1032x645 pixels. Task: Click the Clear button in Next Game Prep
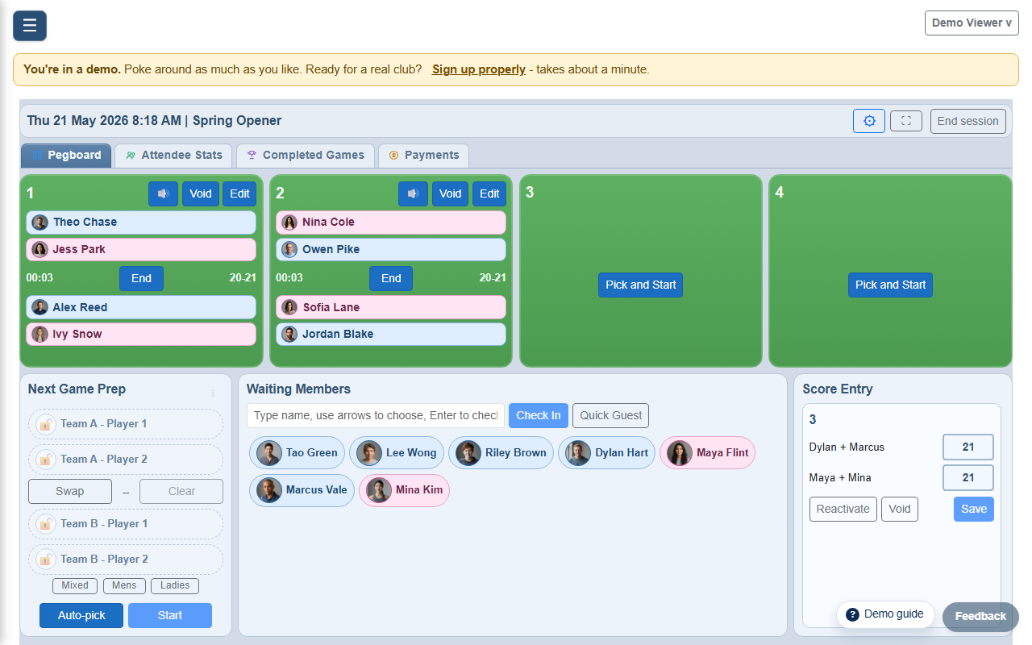pyautogui.click(x=181, y=491)
